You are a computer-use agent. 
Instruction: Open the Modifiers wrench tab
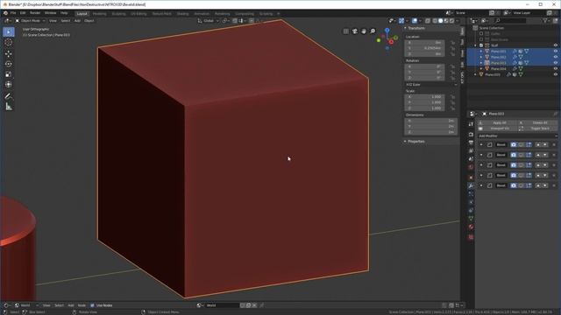click(471, 185)
